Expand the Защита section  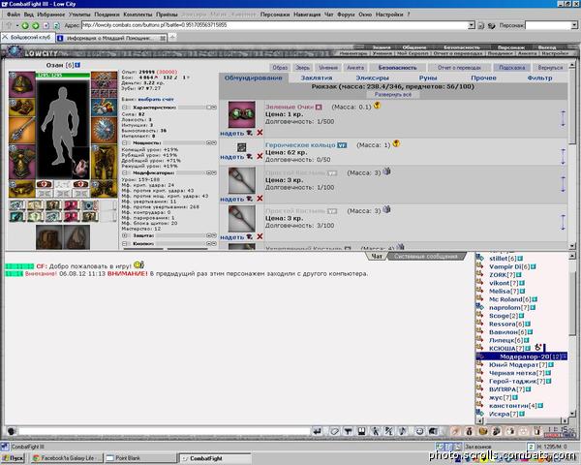[x=125, y=235]
